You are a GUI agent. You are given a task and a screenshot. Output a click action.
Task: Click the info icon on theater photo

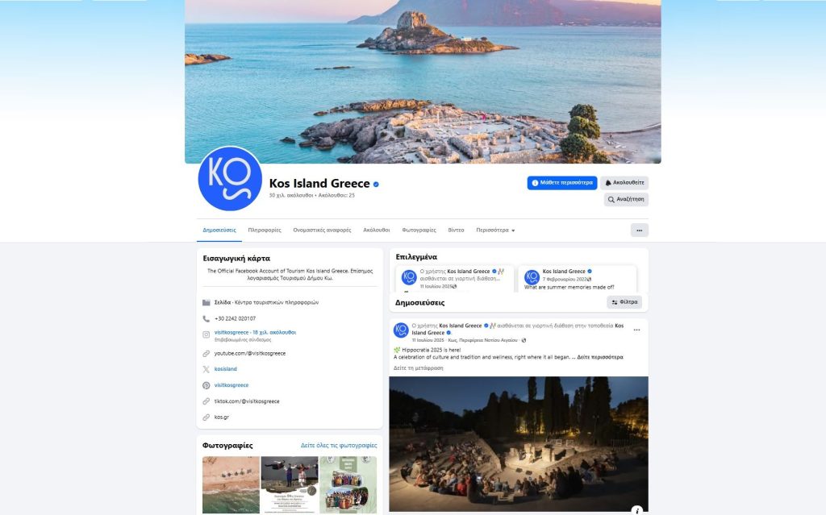[636, 509]
